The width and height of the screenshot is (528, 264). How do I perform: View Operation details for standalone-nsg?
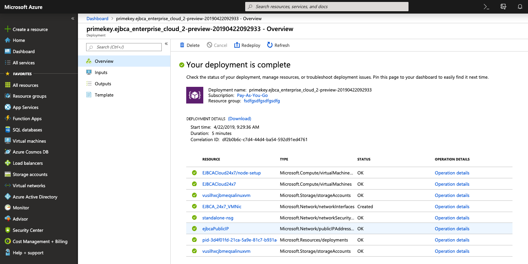pos(452,218)
